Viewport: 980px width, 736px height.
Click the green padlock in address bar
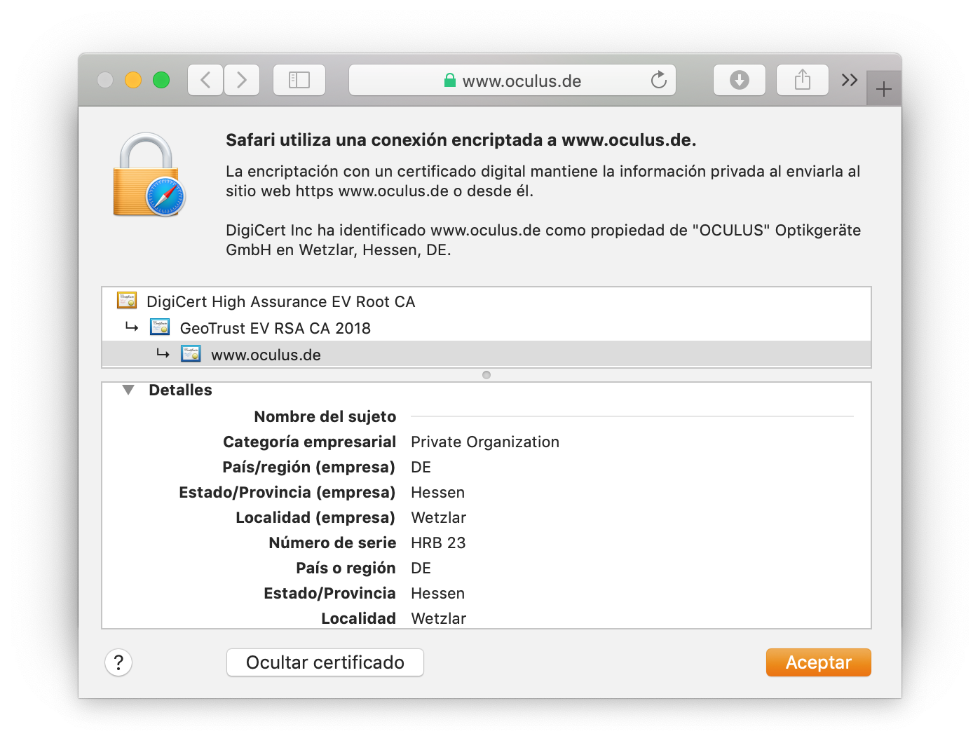450,81
